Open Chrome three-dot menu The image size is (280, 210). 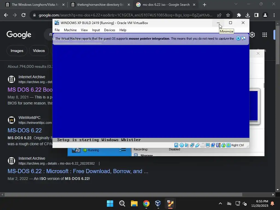(x=274, y=15)
